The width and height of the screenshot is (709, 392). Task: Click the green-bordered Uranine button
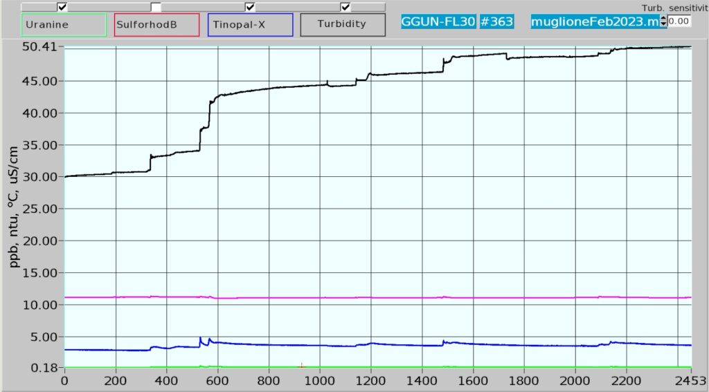point(64,24)
